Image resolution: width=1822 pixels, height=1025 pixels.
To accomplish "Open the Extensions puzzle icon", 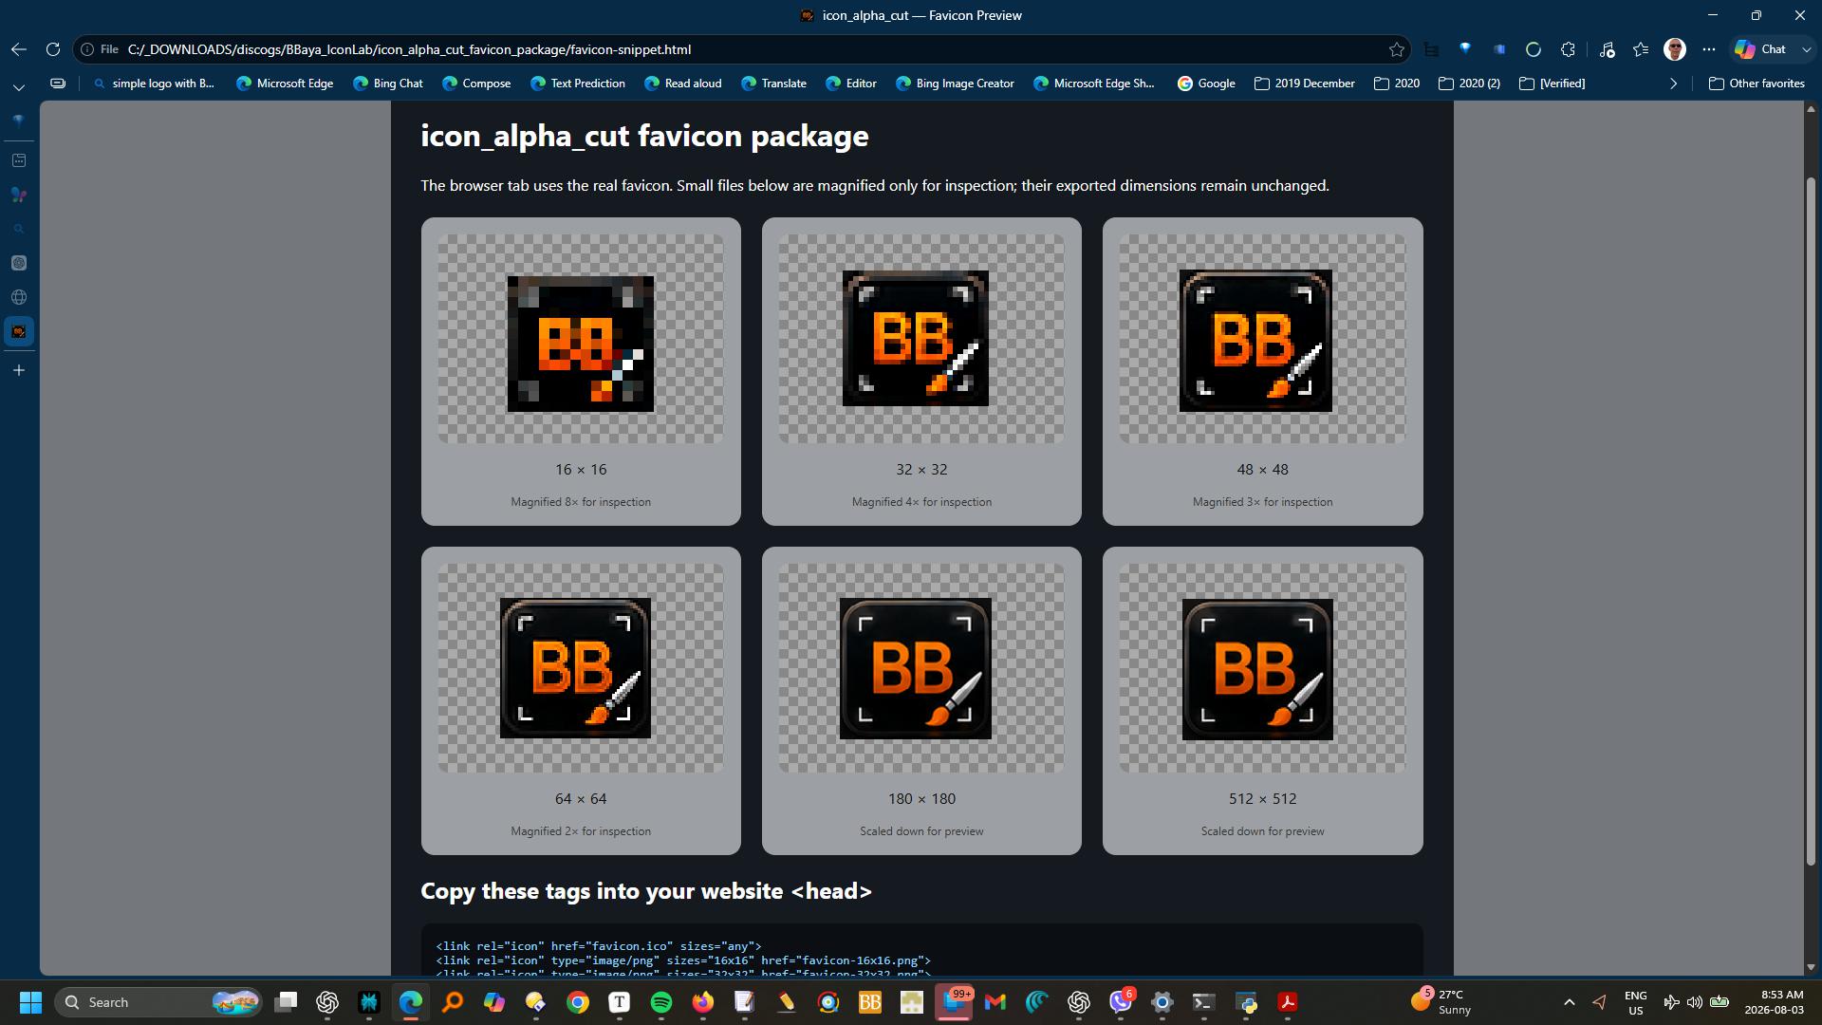I will (x=1568, y=49).
